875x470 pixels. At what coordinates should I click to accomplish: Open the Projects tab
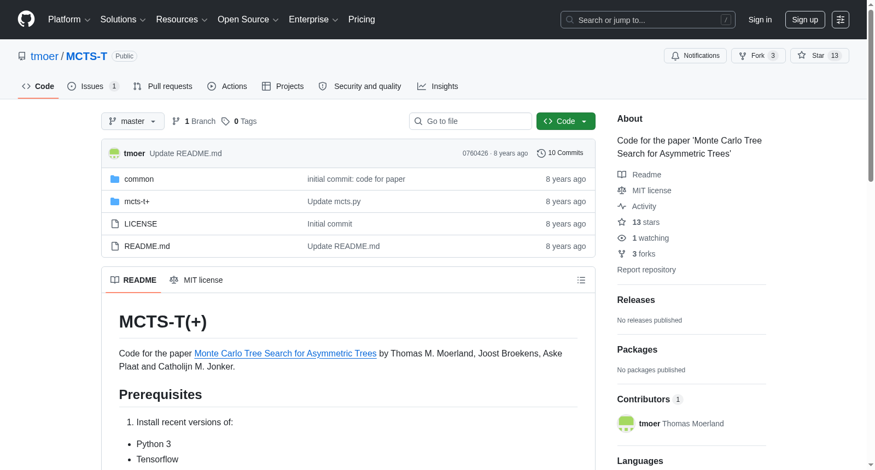point(283,86)
